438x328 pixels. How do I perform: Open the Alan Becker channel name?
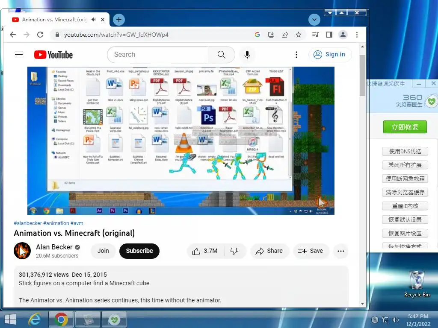pyautogui.click(x=54, y=247)
